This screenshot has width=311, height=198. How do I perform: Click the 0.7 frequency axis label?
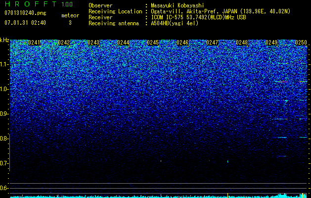tap(3, 163)
